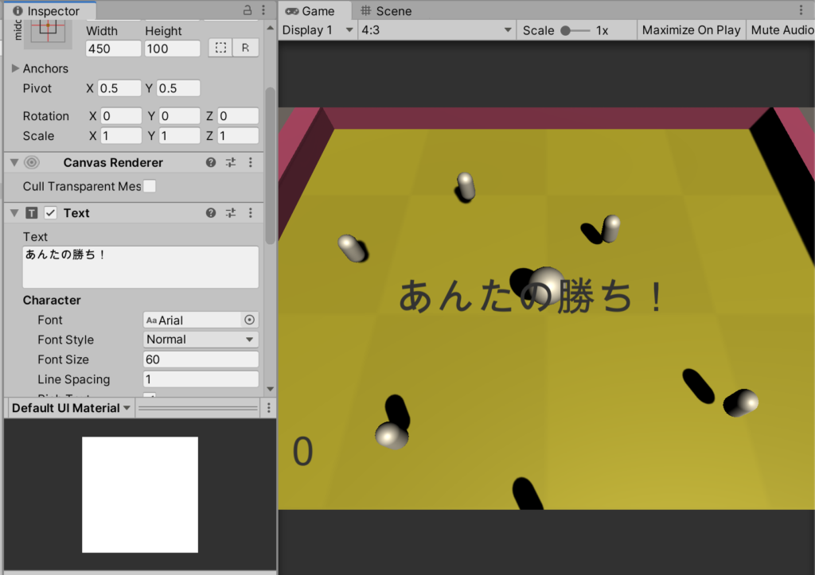Toggle blueprint mode dashed-square button
Viewport: 815px width, 575px height.
220,48
